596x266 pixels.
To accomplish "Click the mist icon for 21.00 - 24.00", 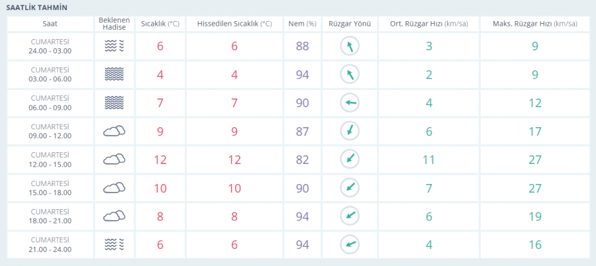I will (114, 245).
